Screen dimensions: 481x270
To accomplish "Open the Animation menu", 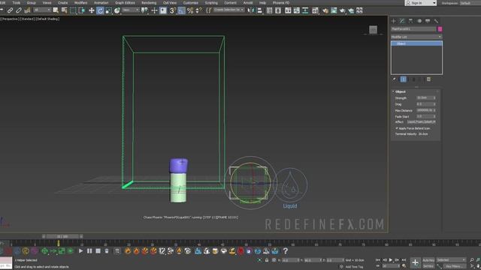I will tap(101, 3).
